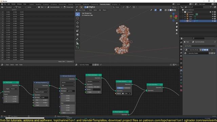Click the viewport View menu
This screenshot has width=217, height=122.
coord(91,10)
